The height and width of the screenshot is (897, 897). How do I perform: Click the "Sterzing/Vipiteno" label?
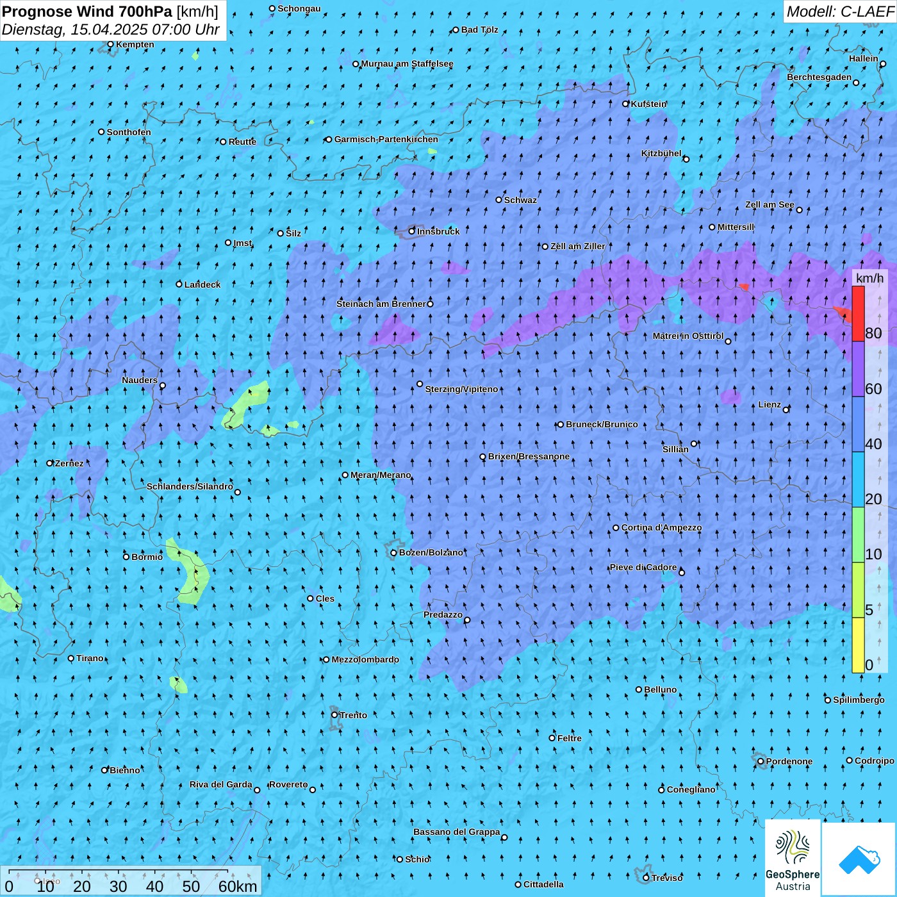pyautogui.click(x=462, y=389)
